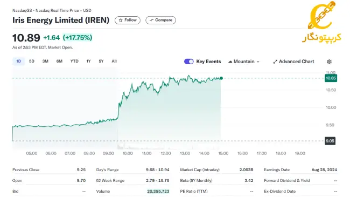This screenshot has width=350, height=197.
Task: Show the All time range
Action: point(114,61)
